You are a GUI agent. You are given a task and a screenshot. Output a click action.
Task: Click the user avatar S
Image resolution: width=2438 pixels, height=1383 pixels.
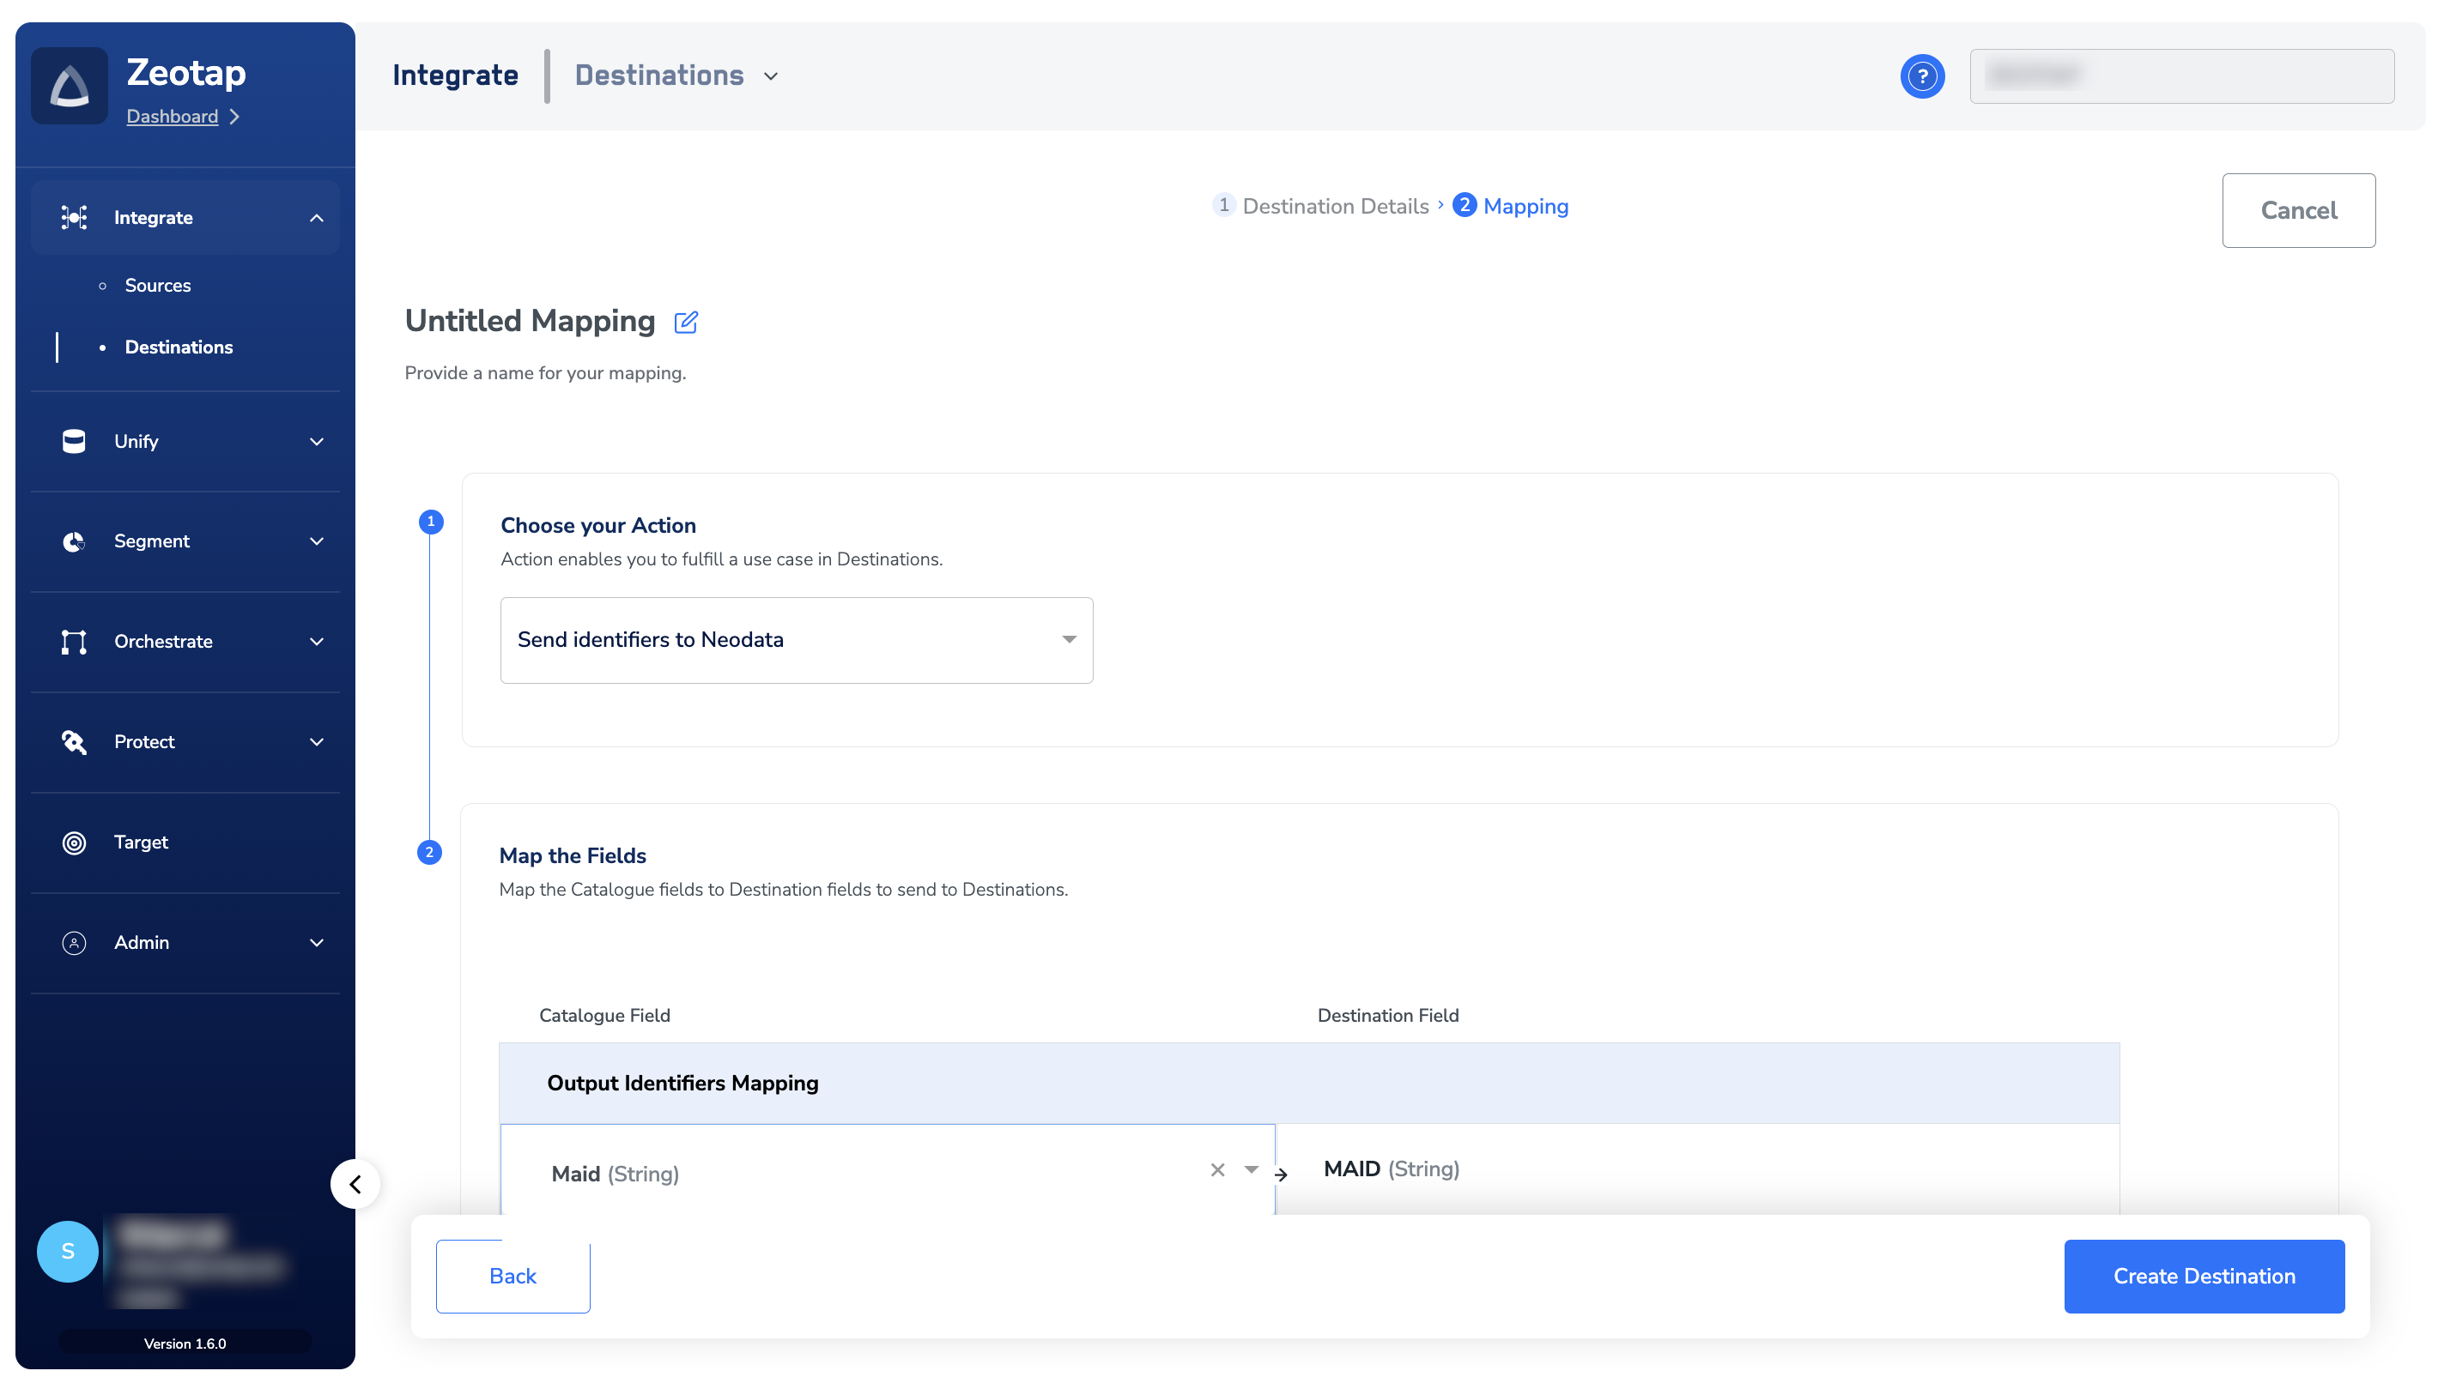(68, 1251)
